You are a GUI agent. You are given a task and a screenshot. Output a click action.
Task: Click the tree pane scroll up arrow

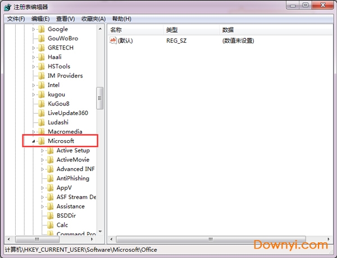[x=100, y=29]
